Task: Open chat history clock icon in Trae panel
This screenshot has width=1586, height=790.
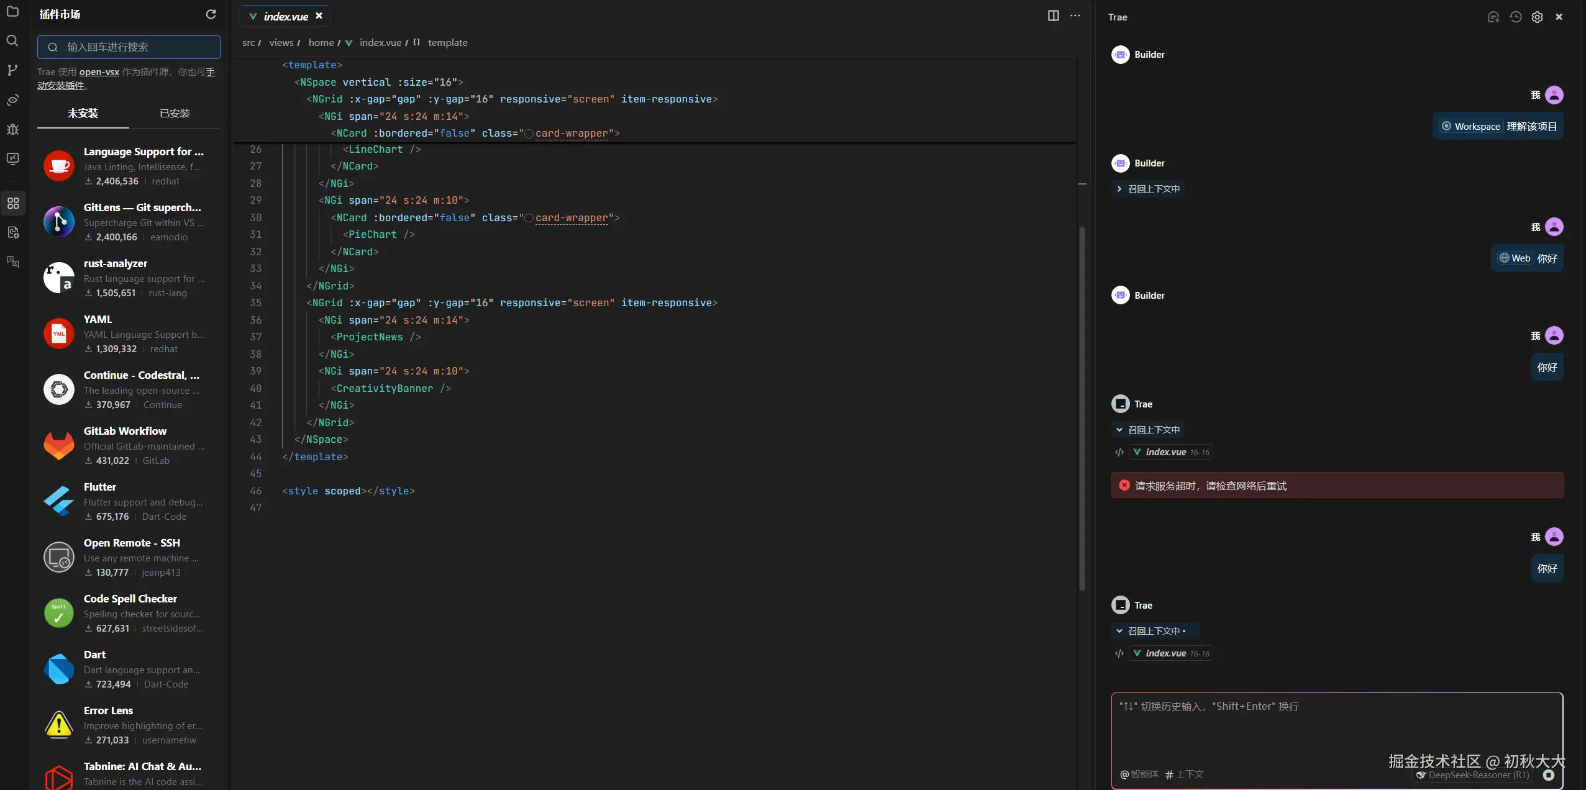Action: coord(1515,17)
